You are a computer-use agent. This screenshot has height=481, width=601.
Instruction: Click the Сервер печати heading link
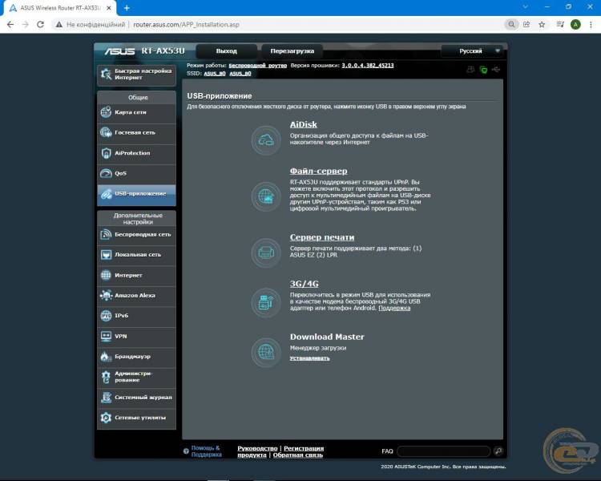click(322, 237)
